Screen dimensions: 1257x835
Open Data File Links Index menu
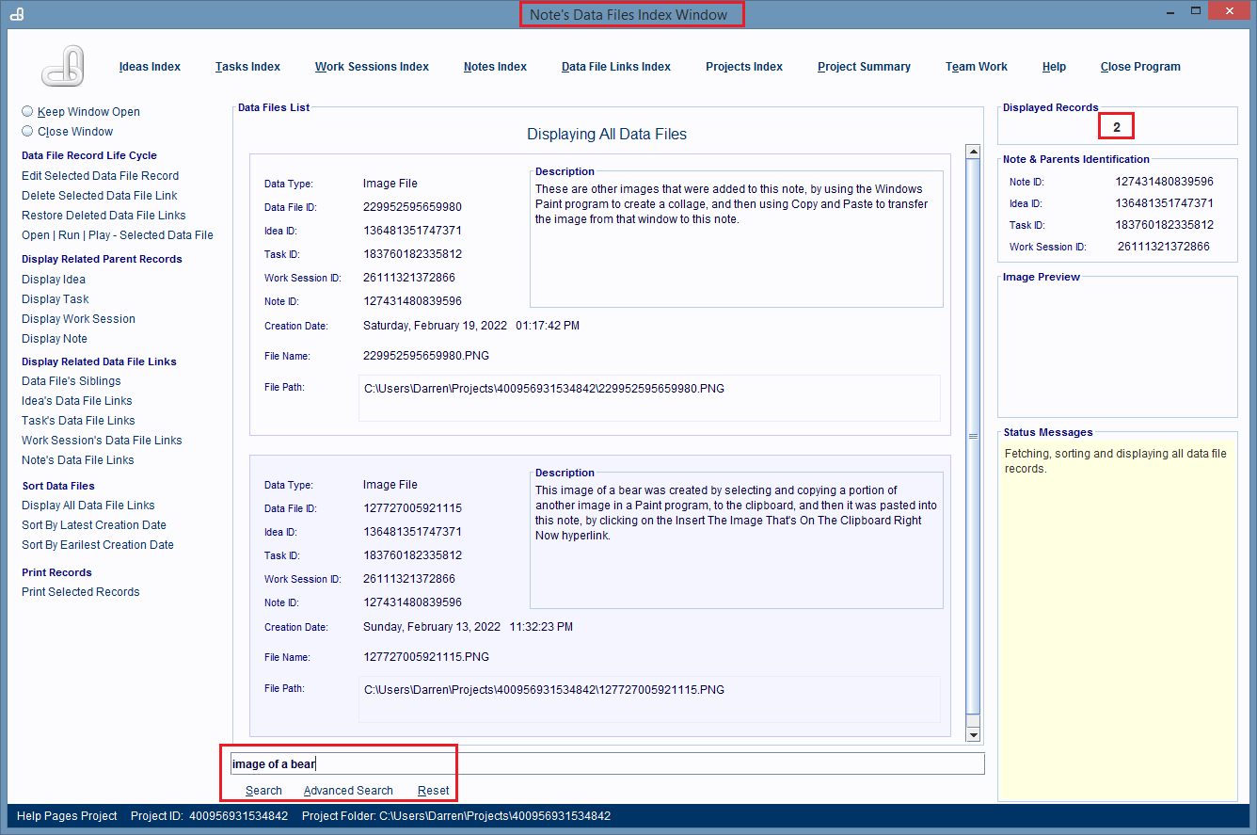(x=616, y=67)
